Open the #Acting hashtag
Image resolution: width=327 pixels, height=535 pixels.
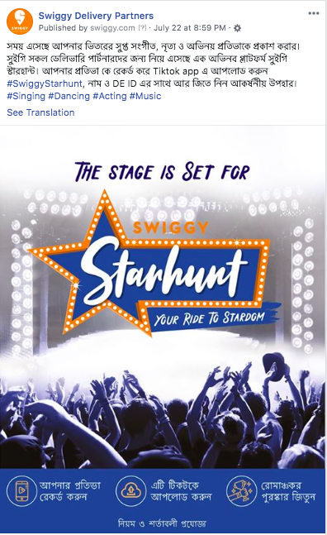(x=110, y=96)
